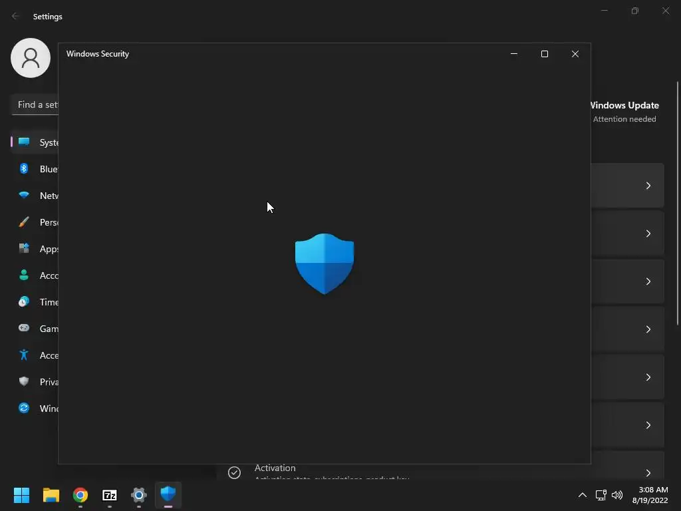Minimize the Windows Security window
This screenshot has height=511, width=681.
[x=514, y=54]
